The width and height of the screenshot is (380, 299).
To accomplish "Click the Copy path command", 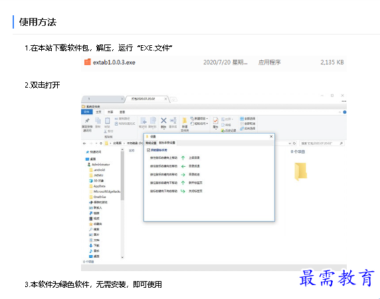I will click(x=122, y=118).
